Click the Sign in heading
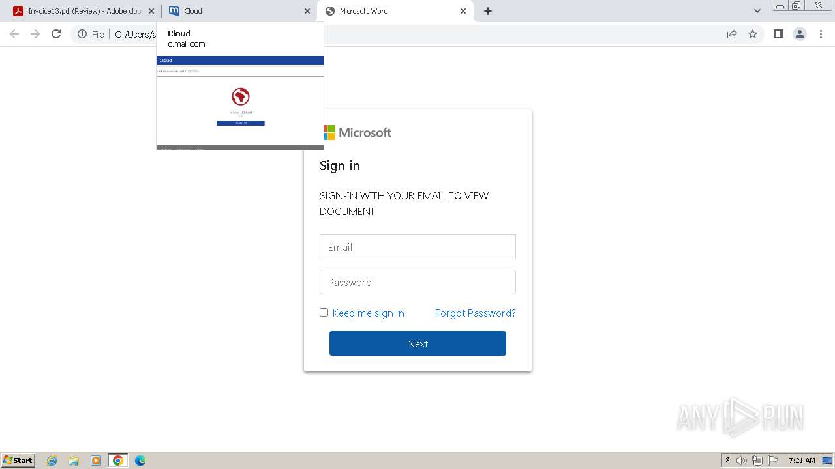Screen dimensions: 835x469 [340, 165]
